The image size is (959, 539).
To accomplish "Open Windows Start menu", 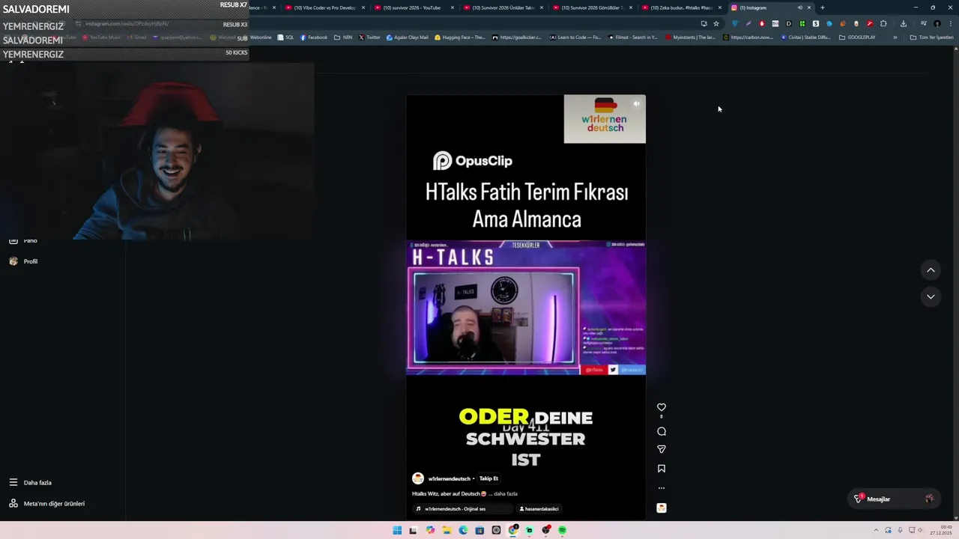I will tap(397, 530).
